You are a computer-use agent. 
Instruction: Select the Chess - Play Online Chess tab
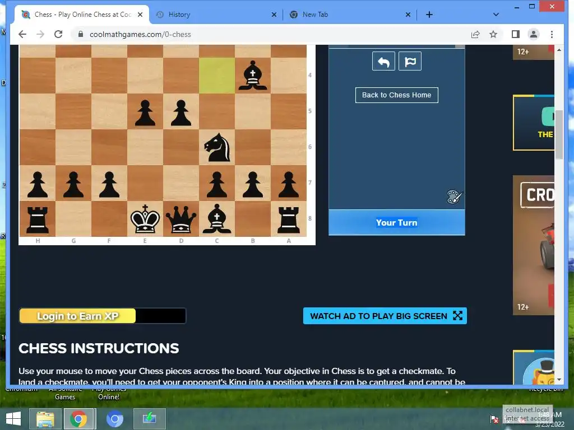tap(82, 15)
